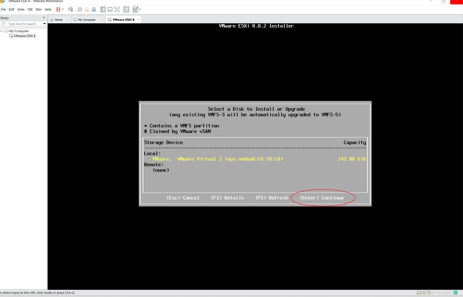
Task: Click the hard disk status icon
Action: 419,293
